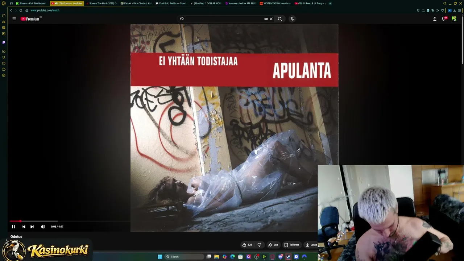Start voice search with the microphone
Viewport: 464px width, 261px height.
292,19
